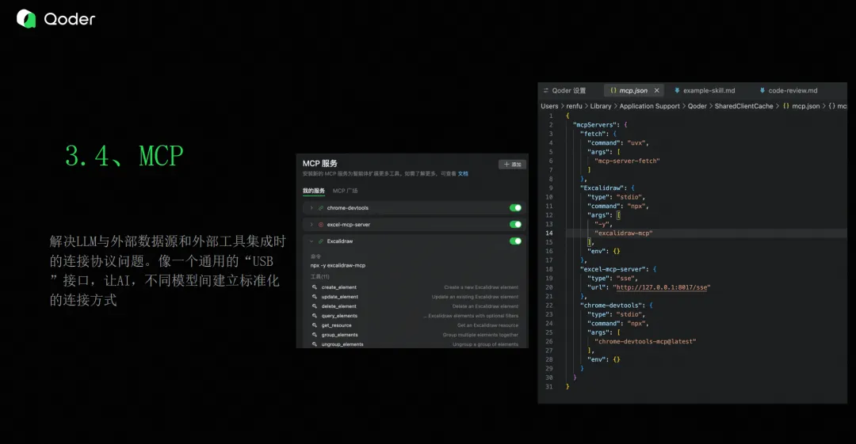Click "excalidraw-mcp" string on line 14

pos(624,233)
